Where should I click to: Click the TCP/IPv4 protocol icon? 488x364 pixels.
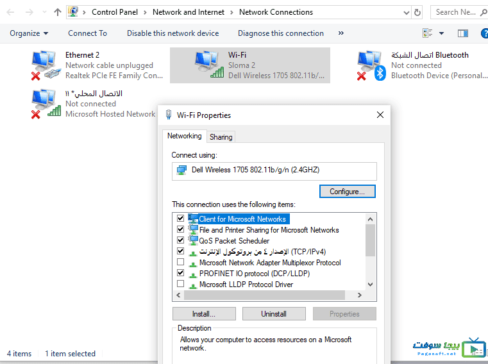tap(193, 252)
